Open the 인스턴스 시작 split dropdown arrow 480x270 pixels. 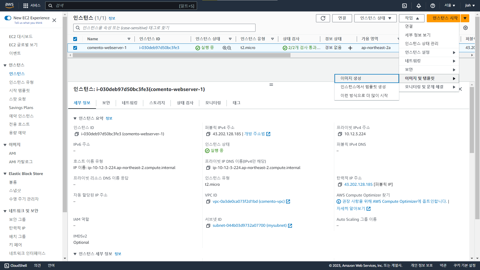click(465, 18)
